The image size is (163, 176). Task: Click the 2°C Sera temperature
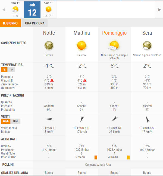click(x=147, y=66)
